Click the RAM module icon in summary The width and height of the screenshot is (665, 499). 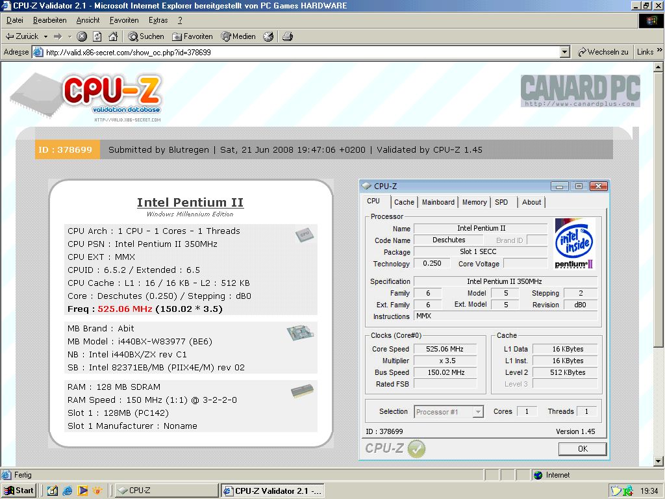[303, 390]
